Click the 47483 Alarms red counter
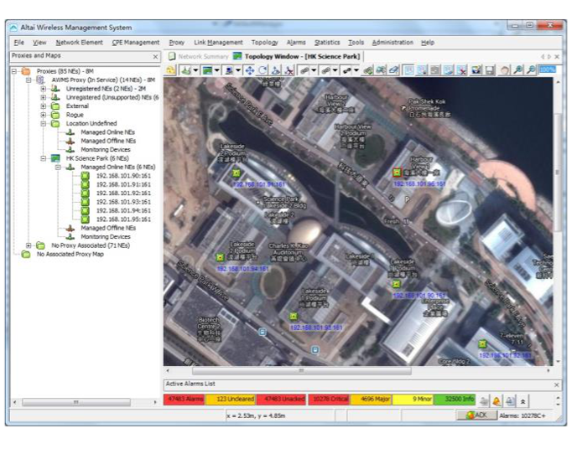 (185, 399)
